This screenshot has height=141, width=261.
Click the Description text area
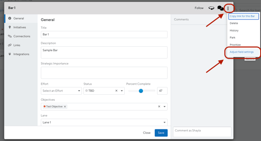click(104, 52)
